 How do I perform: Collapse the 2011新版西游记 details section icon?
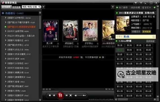(117, 13)
